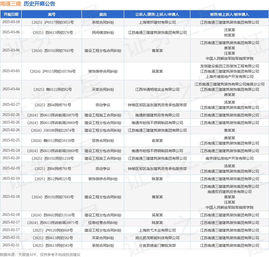Click plaintiff 南通新强建筑劳务有限公司

click(157, 115)
